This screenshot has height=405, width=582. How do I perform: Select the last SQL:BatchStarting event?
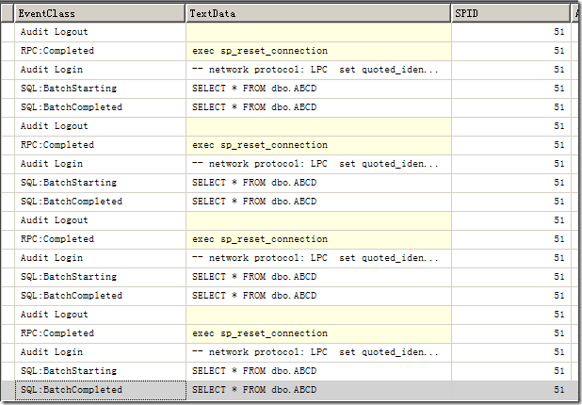pyautogui.click(x=69, y=371)
